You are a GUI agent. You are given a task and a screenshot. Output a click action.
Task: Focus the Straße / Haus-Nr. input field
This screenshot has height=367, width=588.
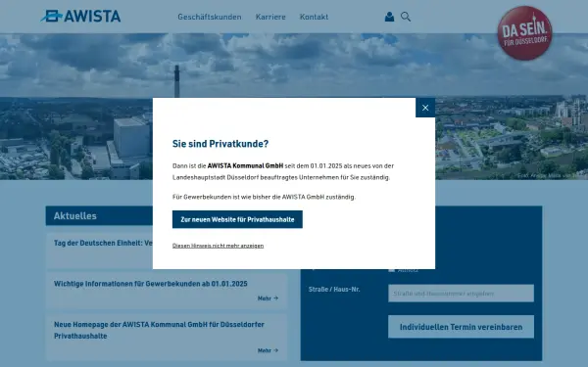(x=461, y=294)
